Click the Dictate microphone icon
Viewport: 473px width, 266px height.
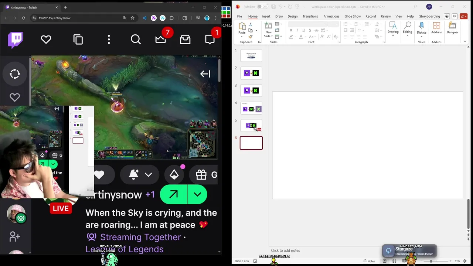click(422, 25)
